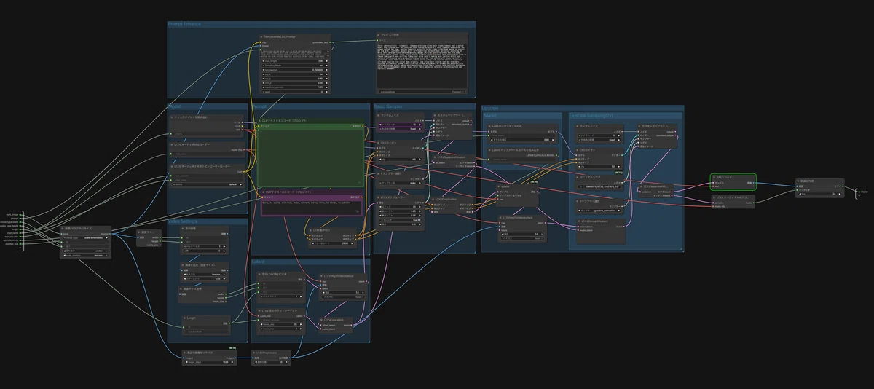
Task: Collapse the LTXVスケジューラー node dot
Action: (x=379, y=197)
